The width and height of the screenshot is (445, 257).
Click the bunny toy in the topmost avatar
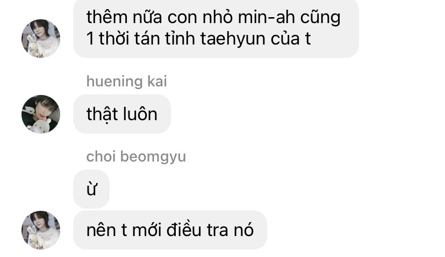point(33,45)
